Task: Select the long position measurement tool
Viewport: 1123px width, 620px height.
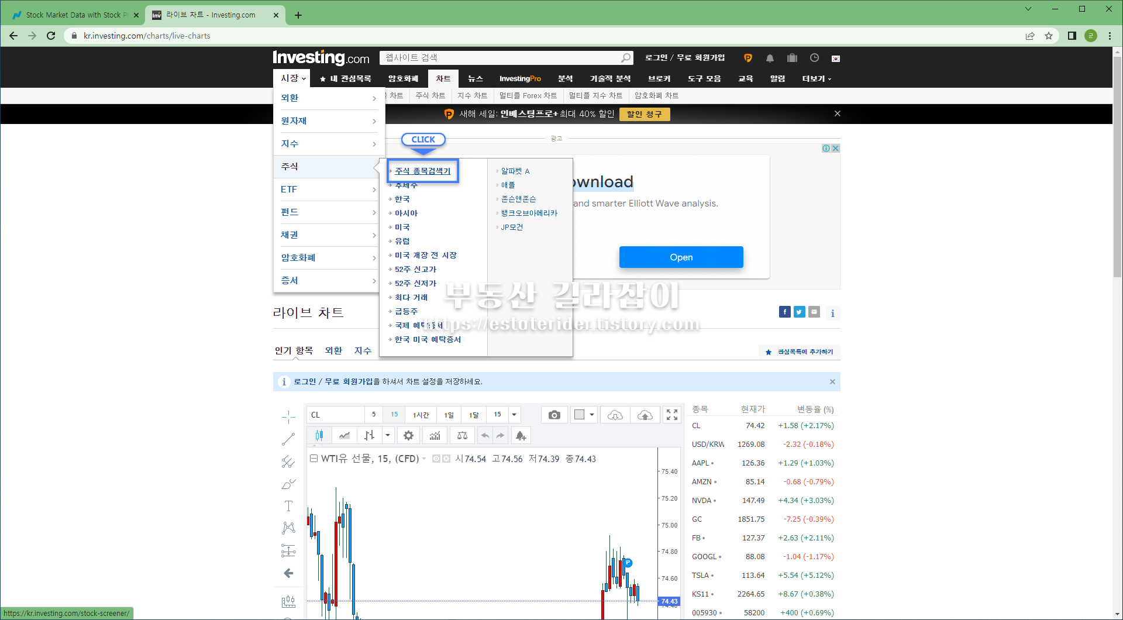Action: (x=288, y=550)
